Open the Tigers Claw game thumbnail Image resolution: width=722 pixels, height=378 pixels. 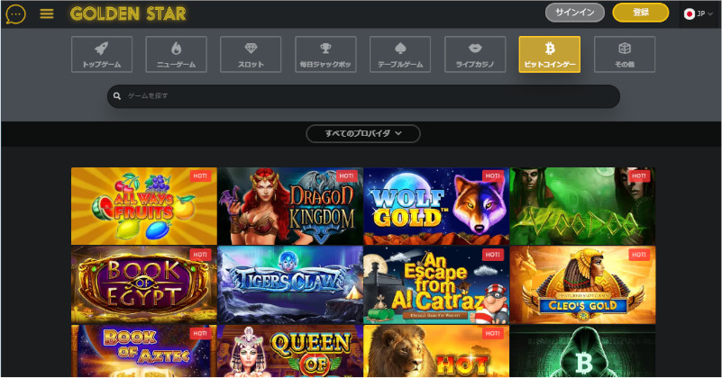(x=290, y=284)
